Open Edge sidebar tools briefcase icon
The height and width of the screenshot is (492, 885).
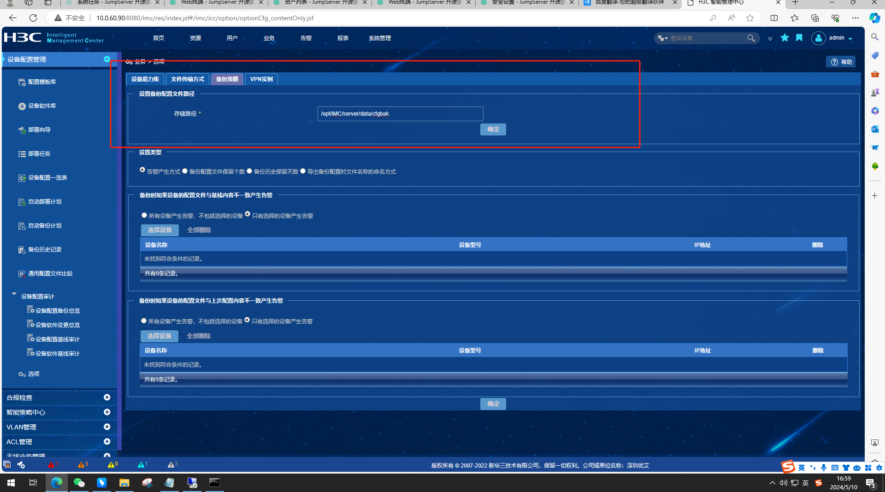point(874,74)
